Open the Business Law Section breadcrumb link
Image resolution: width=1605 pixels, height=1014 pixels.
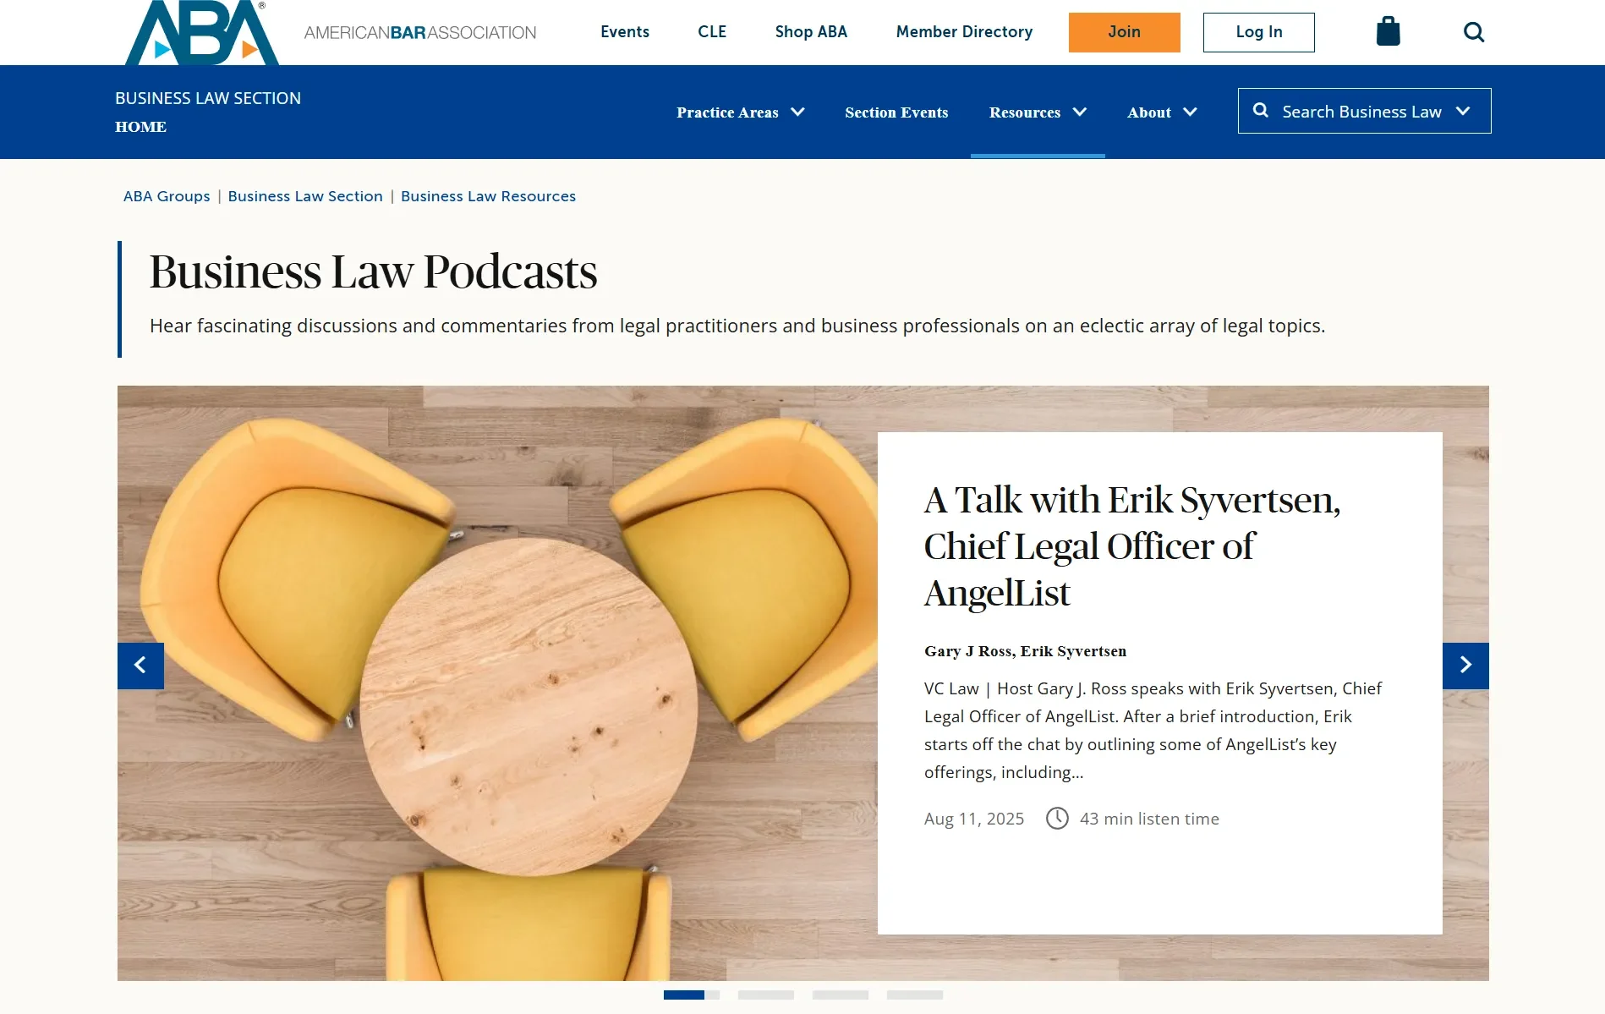(305, 196)
